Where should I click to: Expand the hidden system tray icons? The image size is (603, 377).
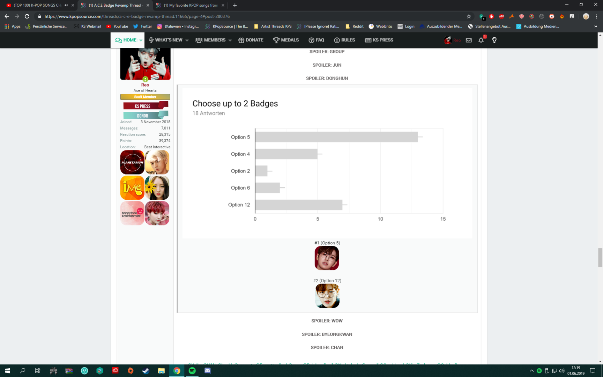click(x=531, y=371)
